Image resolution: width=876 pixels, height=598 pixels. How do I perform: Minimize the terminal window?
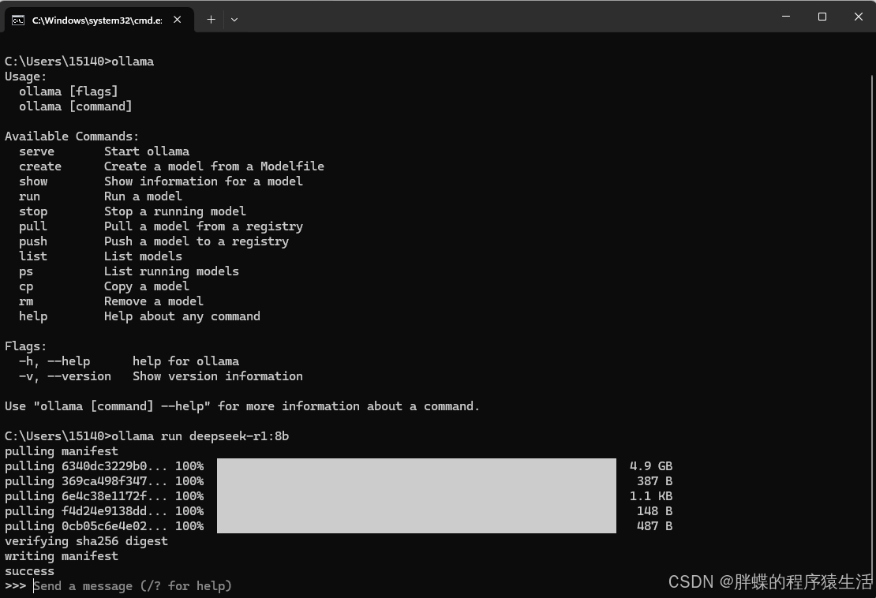[x=786, y=17]
